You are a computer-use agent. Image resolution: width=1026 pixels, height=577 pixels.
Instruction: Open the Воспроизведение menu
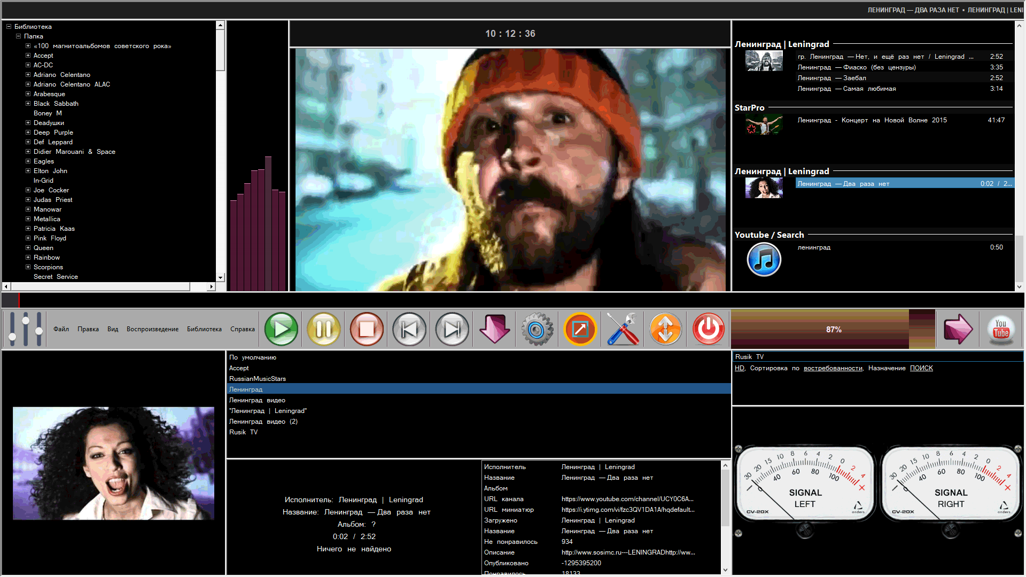pos(152,329)
